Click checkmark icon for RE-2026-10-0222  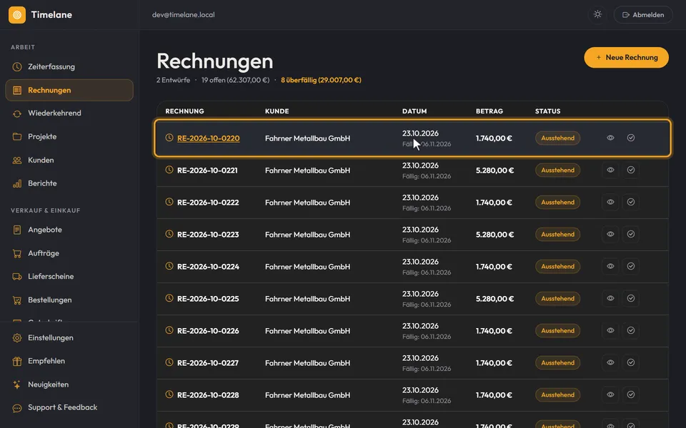click(631, 202)
